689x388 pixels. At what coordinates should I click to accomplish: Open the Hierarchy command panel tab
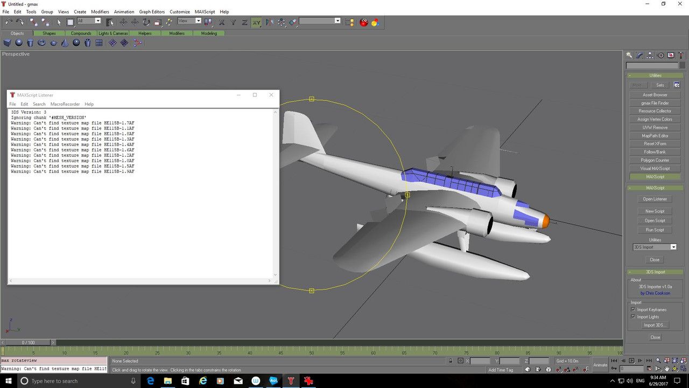point(650,55)
